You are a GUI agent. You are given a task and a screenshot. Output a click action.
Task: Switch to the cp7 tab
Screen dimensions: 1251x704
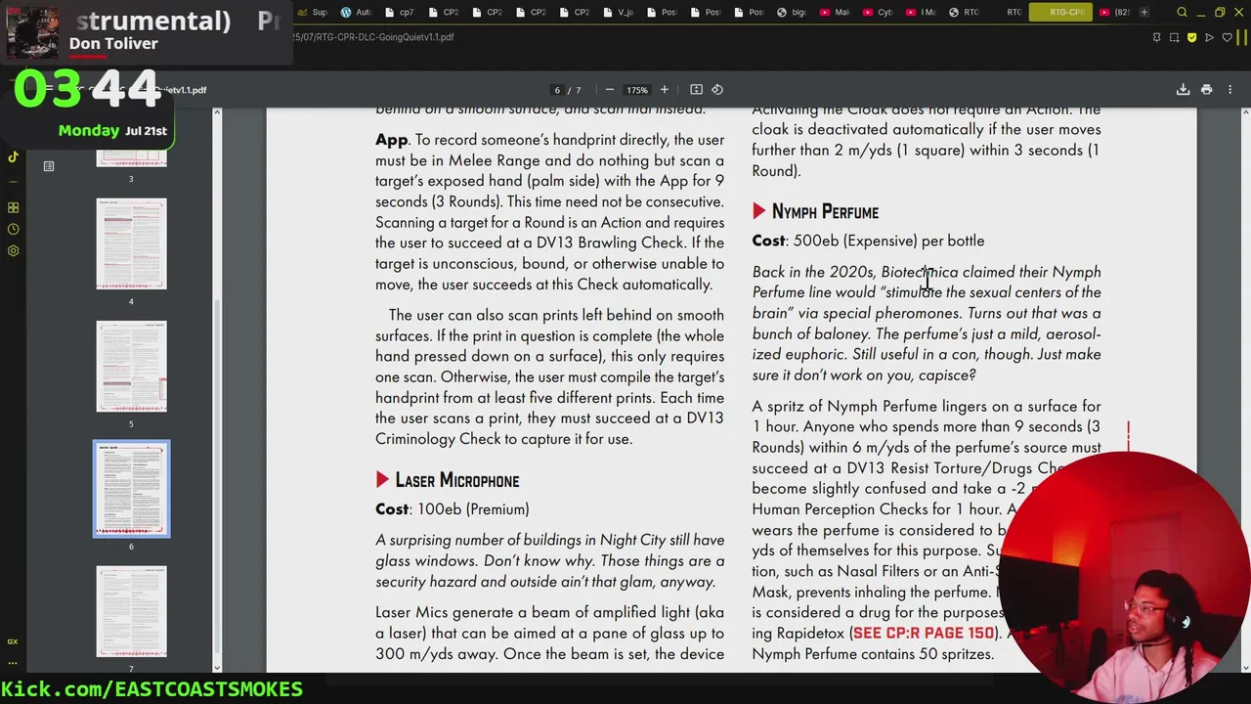[x=401, y=13]
